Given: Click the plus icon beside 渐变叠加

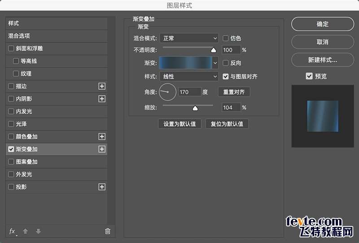Looking at the screenshot, I should pos(102,149).
